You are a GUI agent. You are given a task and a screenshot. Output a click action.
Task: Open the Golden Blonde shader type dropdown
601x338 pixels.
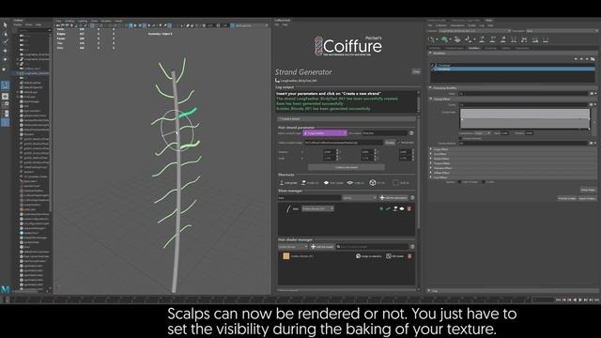point(293,247)
